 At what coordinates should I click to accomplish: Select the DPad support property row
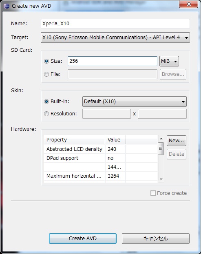(101, 158)
